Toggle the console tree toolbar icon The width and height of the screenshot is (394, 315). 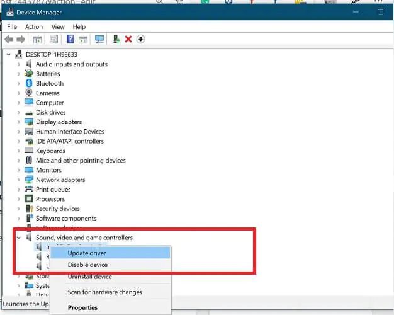click(x=37, y=40)
